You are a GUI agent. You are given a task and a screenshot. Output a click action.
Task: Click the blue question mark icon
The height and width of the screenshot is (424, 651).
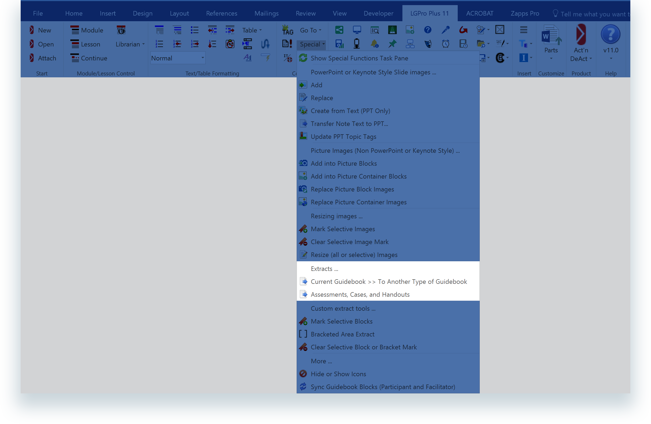428,30
